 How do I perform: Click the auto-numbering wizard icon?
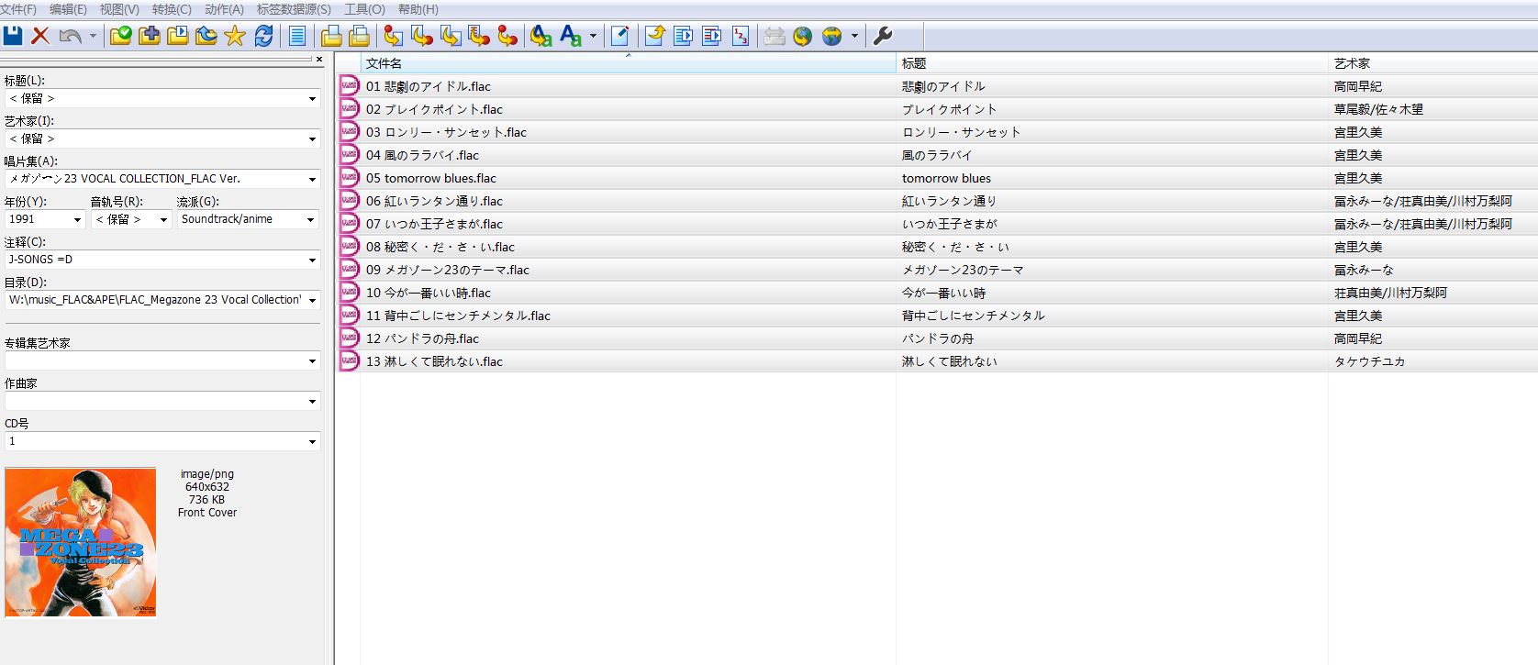[x=741, y=36]
